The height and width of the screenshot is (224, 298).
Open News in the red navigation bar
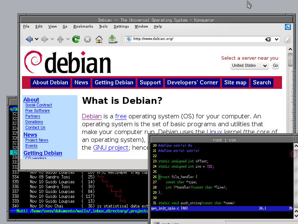81,83
